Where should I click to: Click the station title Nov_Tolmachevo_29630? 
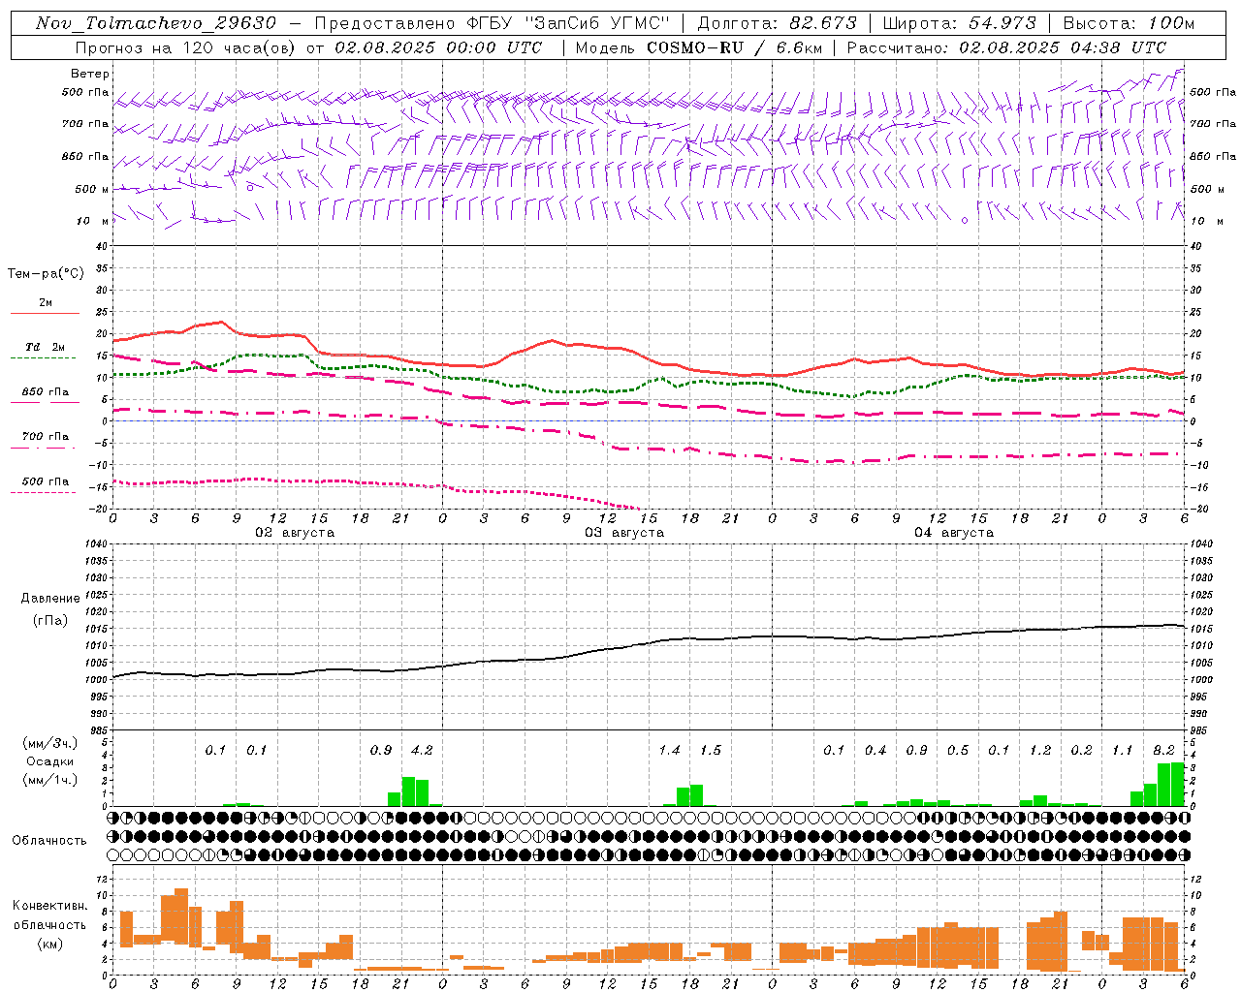(156, 23)
